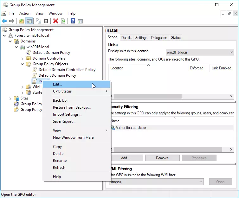The height and width of the screenshot is (198, 239).
Task: Click the red X Delete toolbar icon
Action: coord(56,21)
